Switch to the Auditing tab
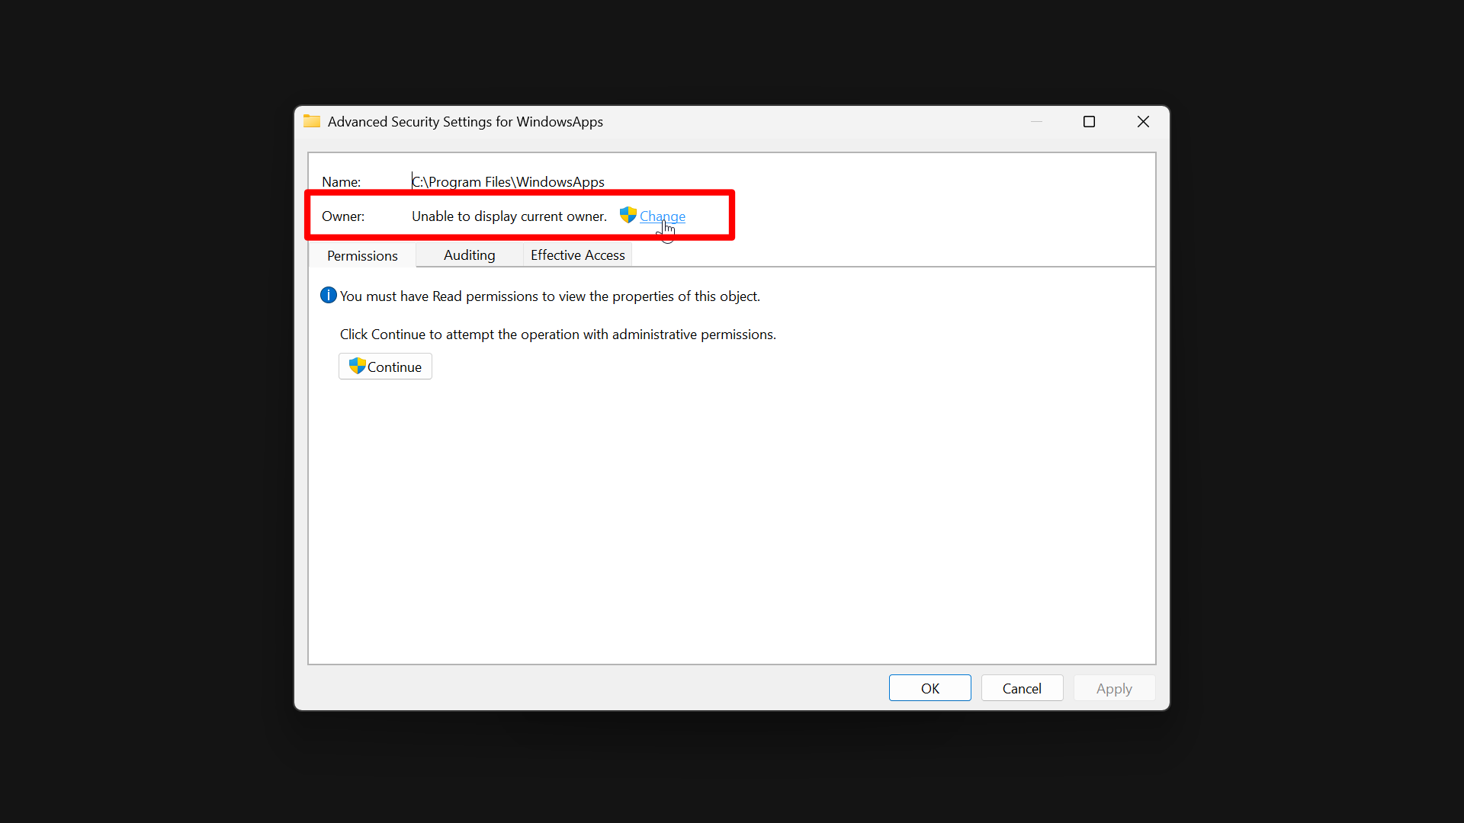Viewport: 1464px width, 823px height. point(469,255)
